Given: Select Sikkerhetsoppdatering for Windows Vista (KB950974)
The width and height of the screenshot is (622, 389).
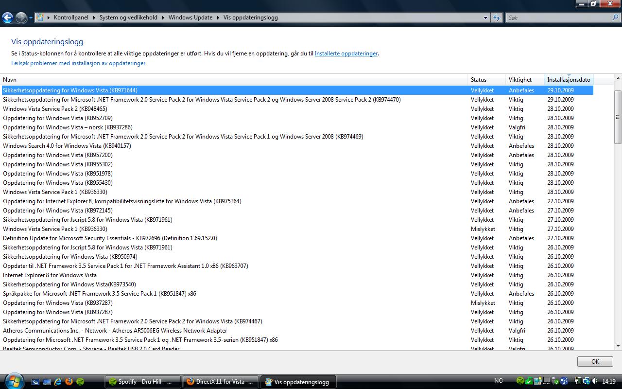Looking at the screenshot, I should (297, 257).
